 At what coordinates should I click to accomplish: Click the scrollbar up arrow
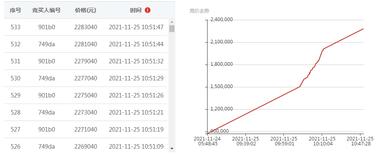tap(172, 22)
